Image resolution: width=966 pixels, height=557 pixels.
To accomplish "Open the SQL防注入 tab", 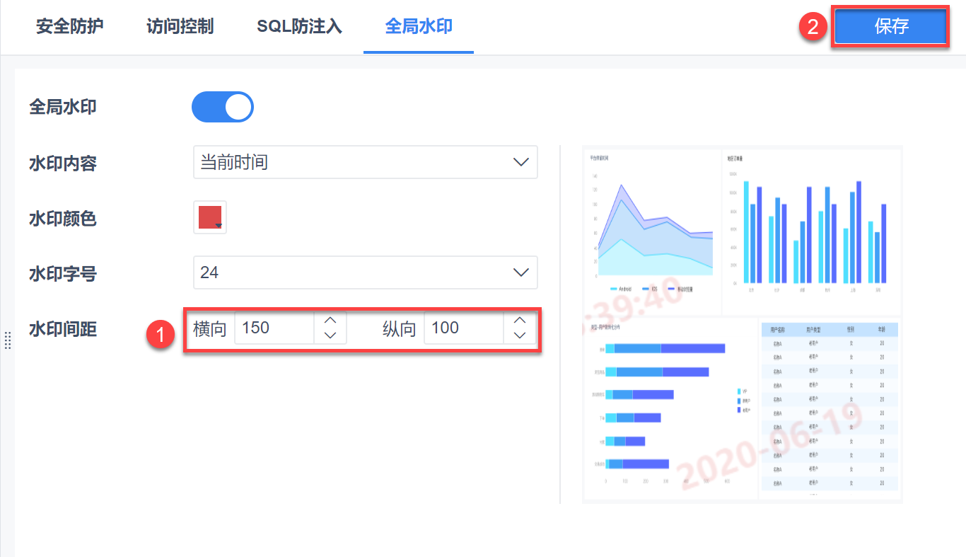I will tap(299, 27).
